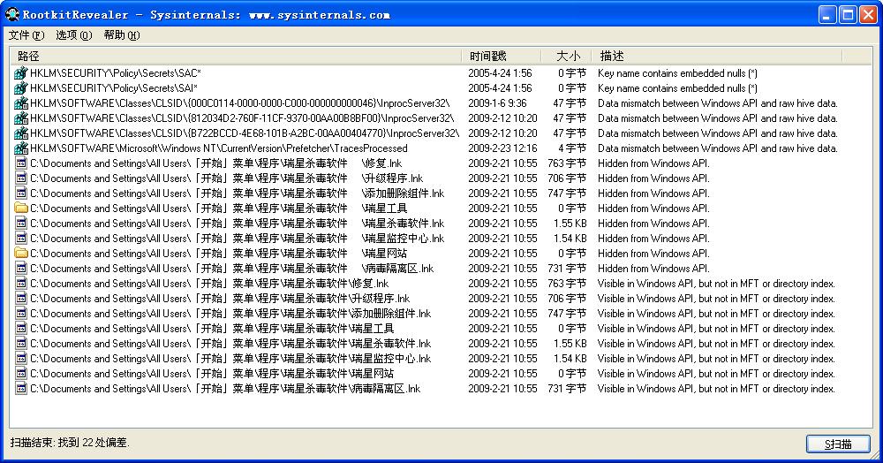Click the 扫描结束: 找到 22 处偏差 status text
This screenshot has height=463, width=883.
click(70, 443)
